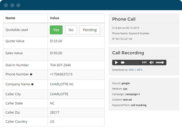Download the recording as MP3
Screen dimensions: 182x131
(x=139, y=70)
